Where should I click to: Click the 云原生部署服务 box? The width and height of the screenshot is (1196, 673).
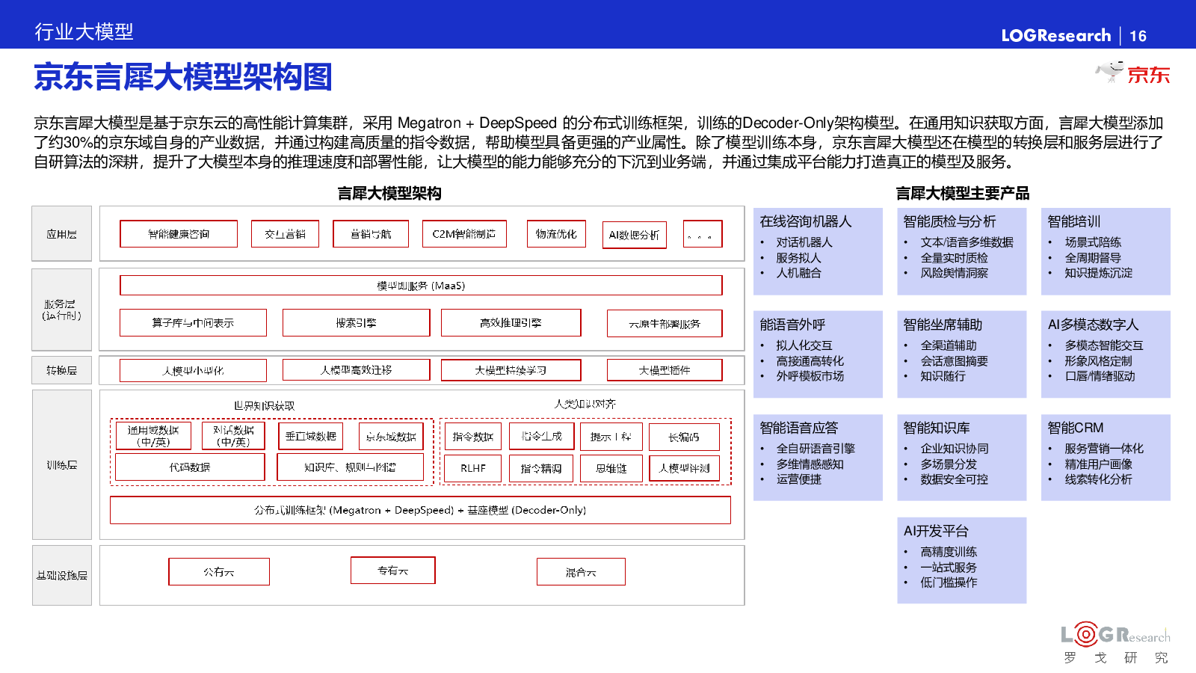[665, 323]
